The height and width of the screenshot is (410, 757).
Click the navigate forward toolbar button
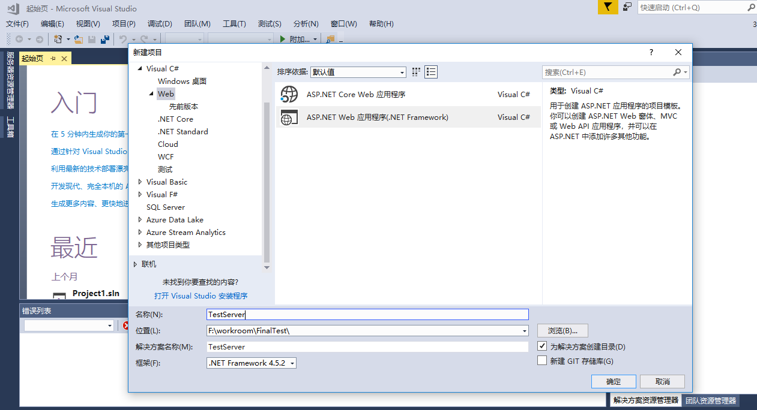pyautogui.click(x=40, y=39)
